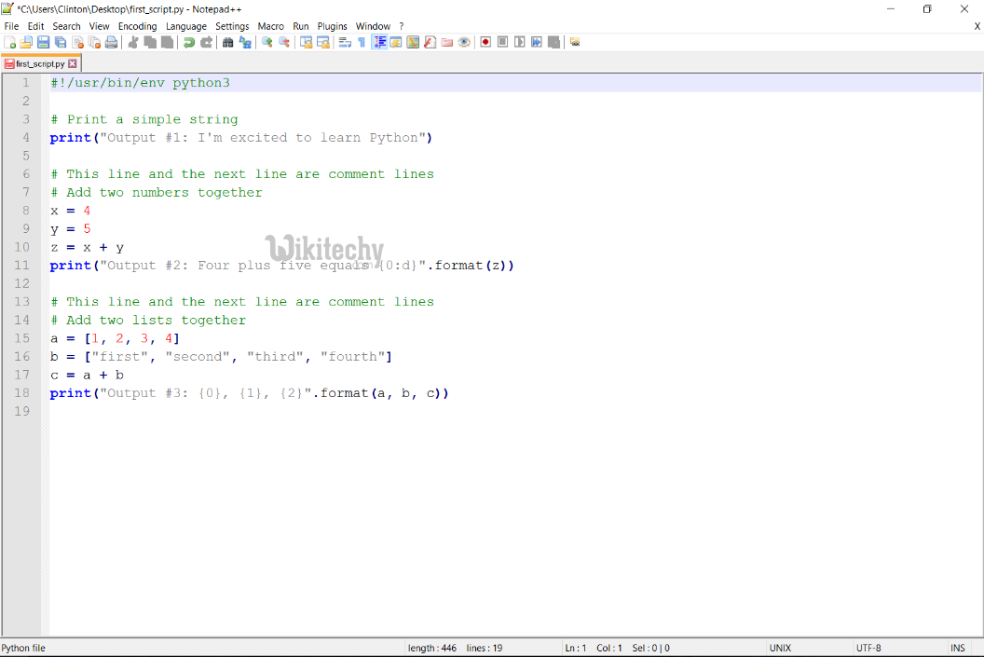
Task: Expand the Language menu
Action: click(x=186, y=26)
